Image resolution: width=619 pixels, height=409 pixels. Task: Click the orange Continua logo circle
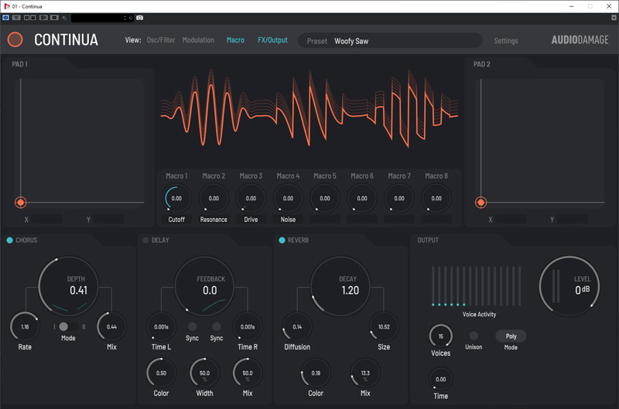click(x=15, y=40)
